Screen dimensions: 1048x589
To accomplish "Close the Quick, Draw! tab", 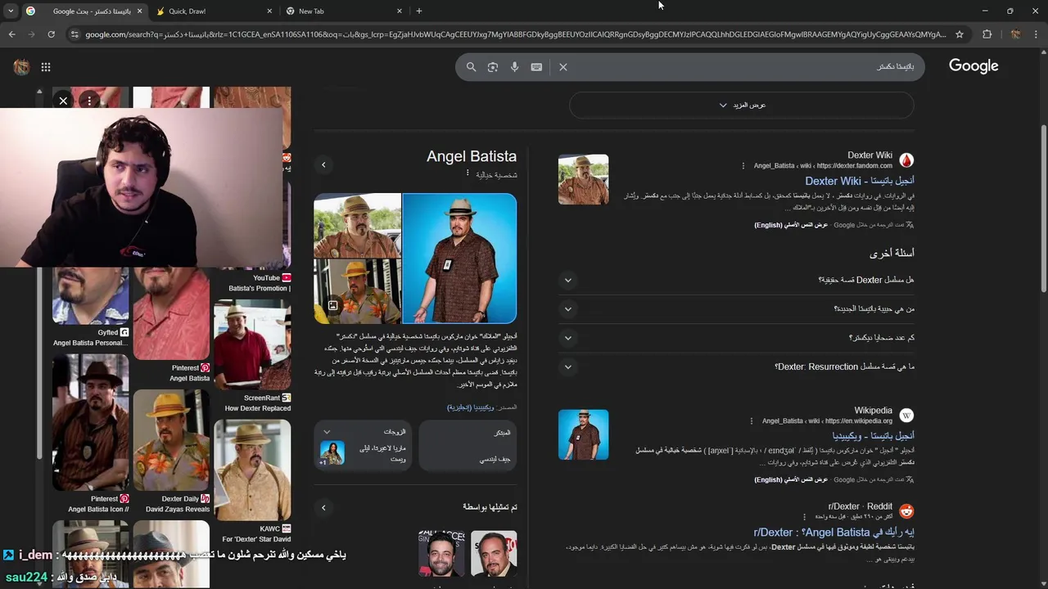I will tap(269, 11).
